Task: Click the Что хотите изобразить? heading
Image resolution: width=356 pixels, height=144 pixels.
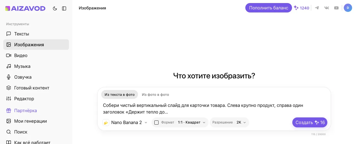Action: 214,76
